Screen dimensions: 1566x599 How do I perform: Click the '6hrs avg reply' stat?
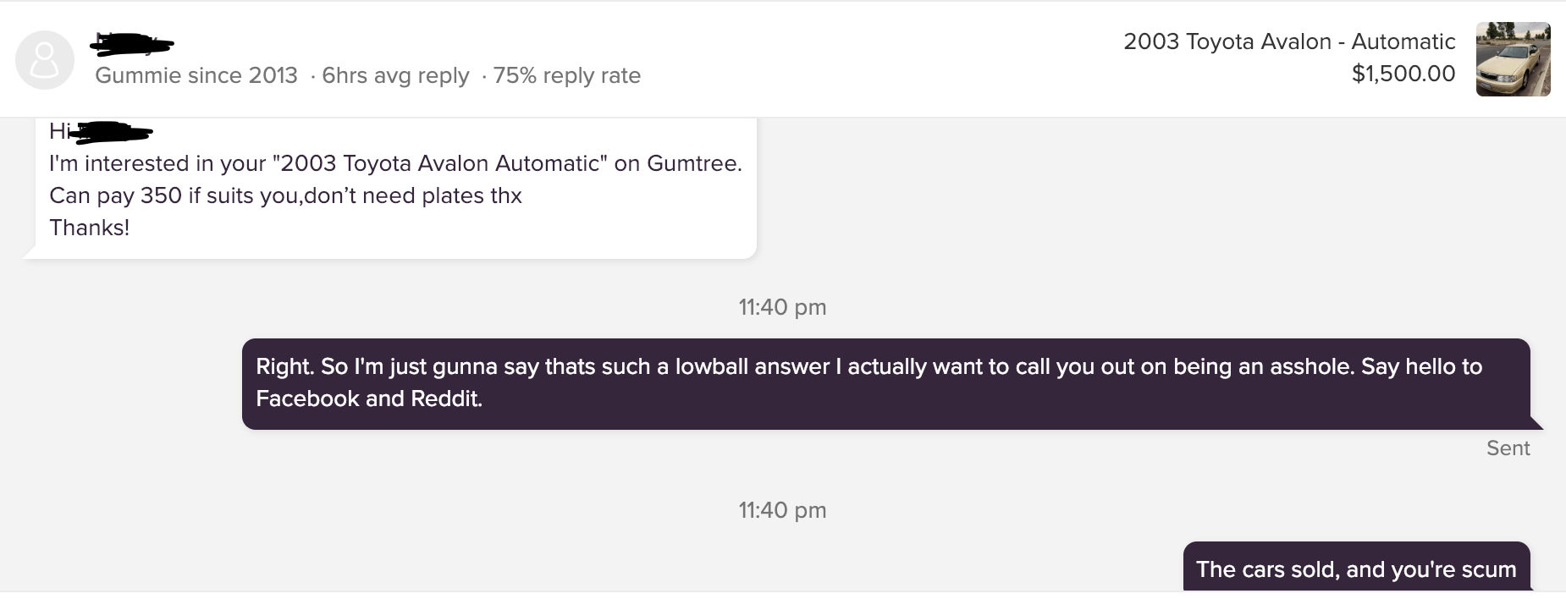tap(394, 75)
